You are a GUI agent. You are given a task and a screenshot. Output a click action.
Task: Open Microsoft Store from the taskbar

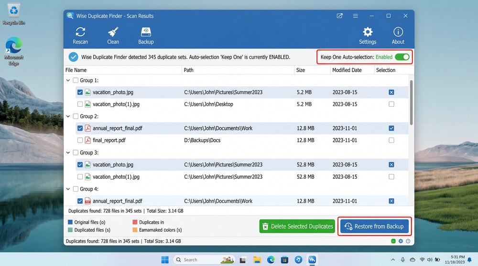(x=284, y=260)
